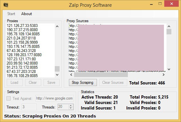Select proxy 195.78.108.29:8085
This screenshot has height=122, width=181.
coord(22,76)
